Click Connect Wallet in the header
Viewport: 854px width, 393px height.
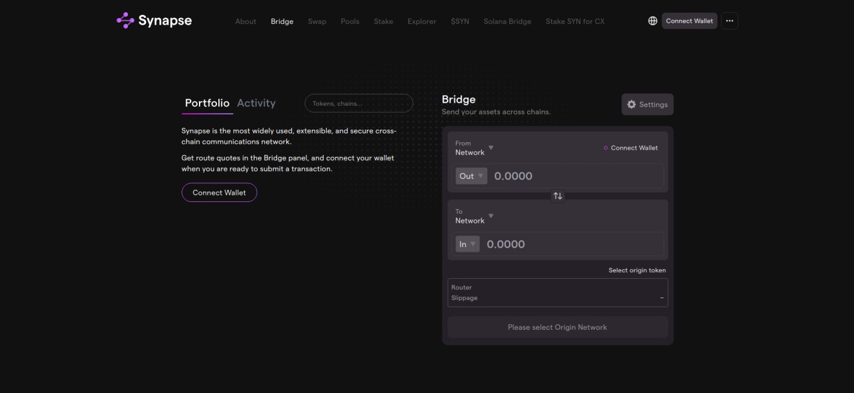click(x=689, y=21)
